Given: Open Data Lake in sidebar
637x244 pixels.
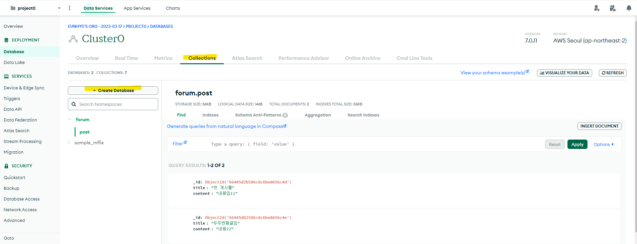Looking at the screenshot, I should (x=14, y=62).
